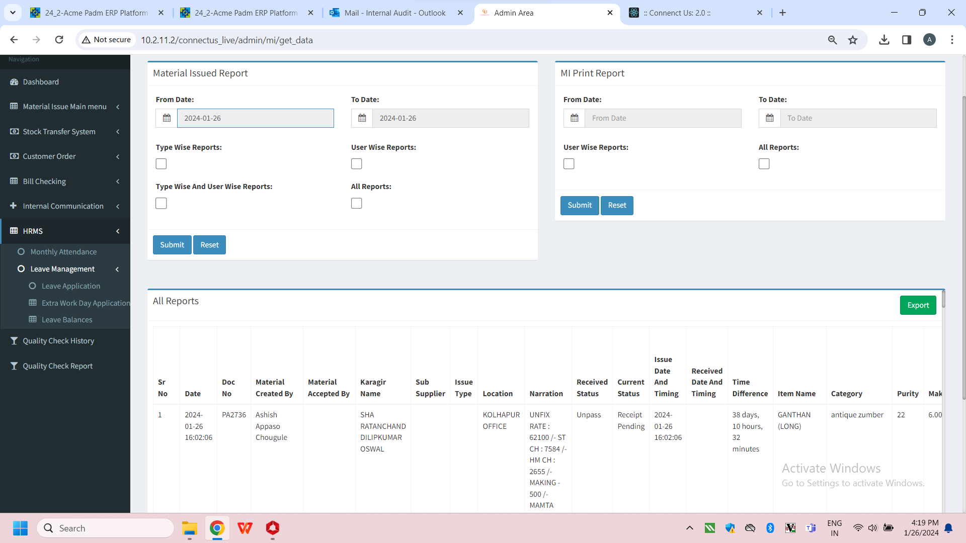Submit the MI Print Report form
966x543 pixels.
pyautogui.click(x=580, y=205)
